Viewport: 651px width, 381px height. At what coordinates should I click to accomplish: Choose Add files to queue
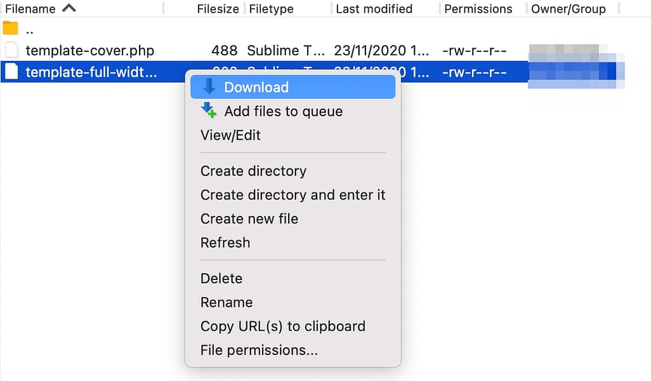click(284, 111)
